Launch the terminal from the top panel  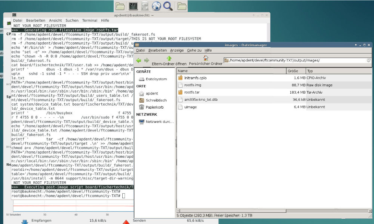133,6
